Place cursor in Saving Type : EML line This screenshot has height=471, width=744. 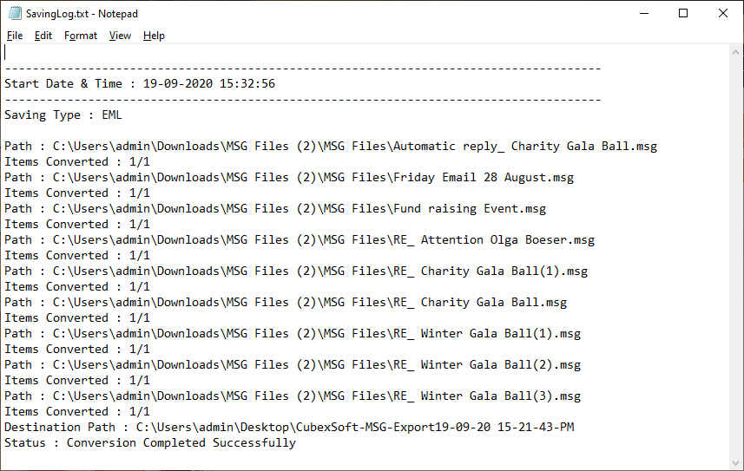63,115
